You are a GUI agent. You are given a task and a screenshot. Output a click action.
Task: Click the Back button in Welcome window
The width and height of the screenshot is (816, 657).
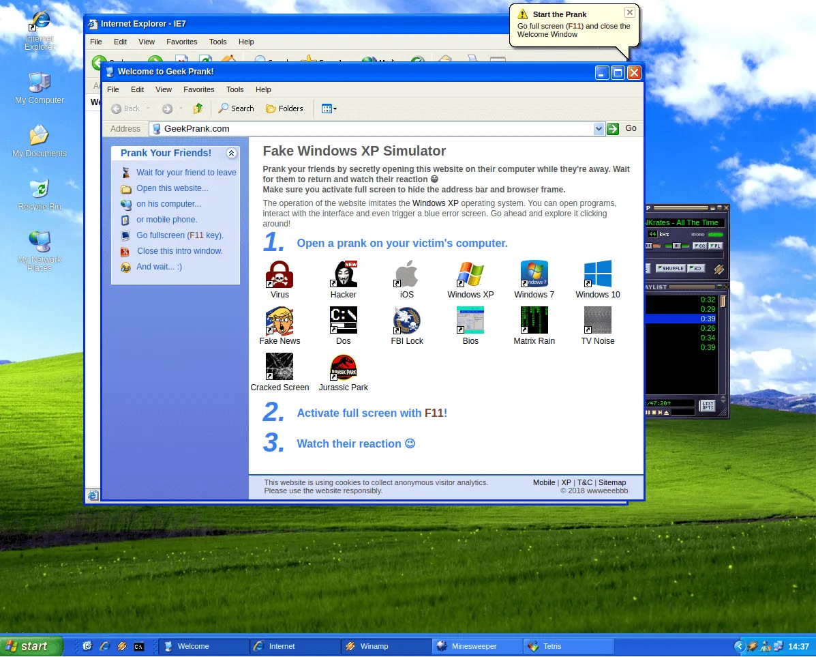click(x=125, y=108)
